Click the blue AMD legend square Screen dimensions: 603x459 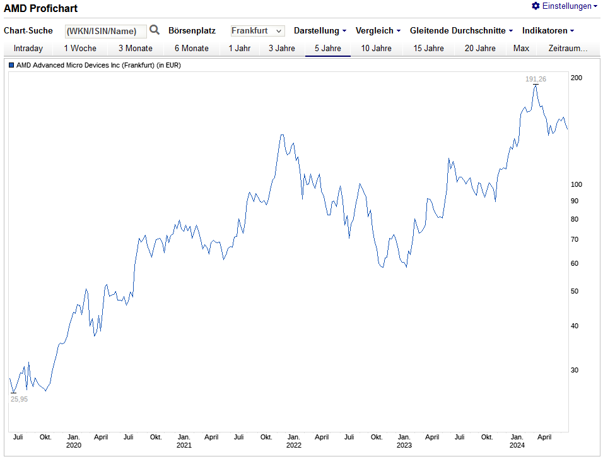pyautogui.click(x=11, y=65)
